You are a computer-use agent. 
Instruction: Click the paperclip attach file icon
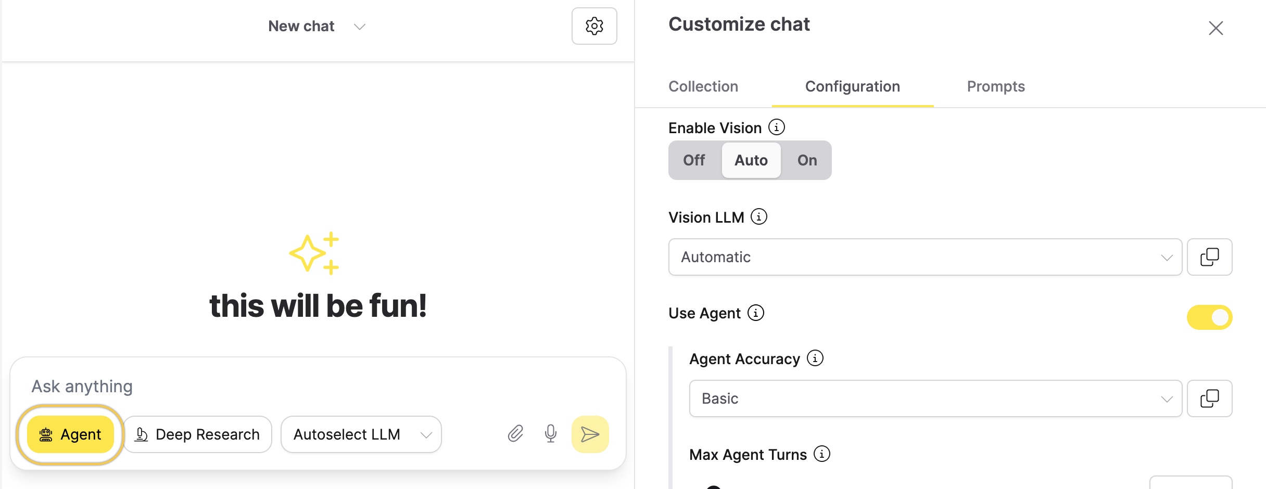point(515,434)
